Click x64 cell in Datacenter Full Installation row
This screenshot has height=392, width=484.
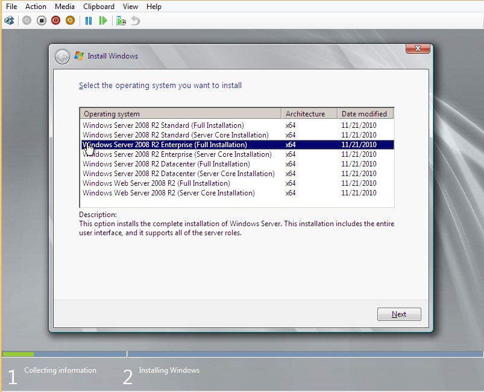pyautogui.click(x=291, y=163)
